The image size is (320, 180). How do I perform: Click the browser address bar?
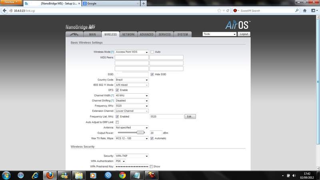point(114,11)
